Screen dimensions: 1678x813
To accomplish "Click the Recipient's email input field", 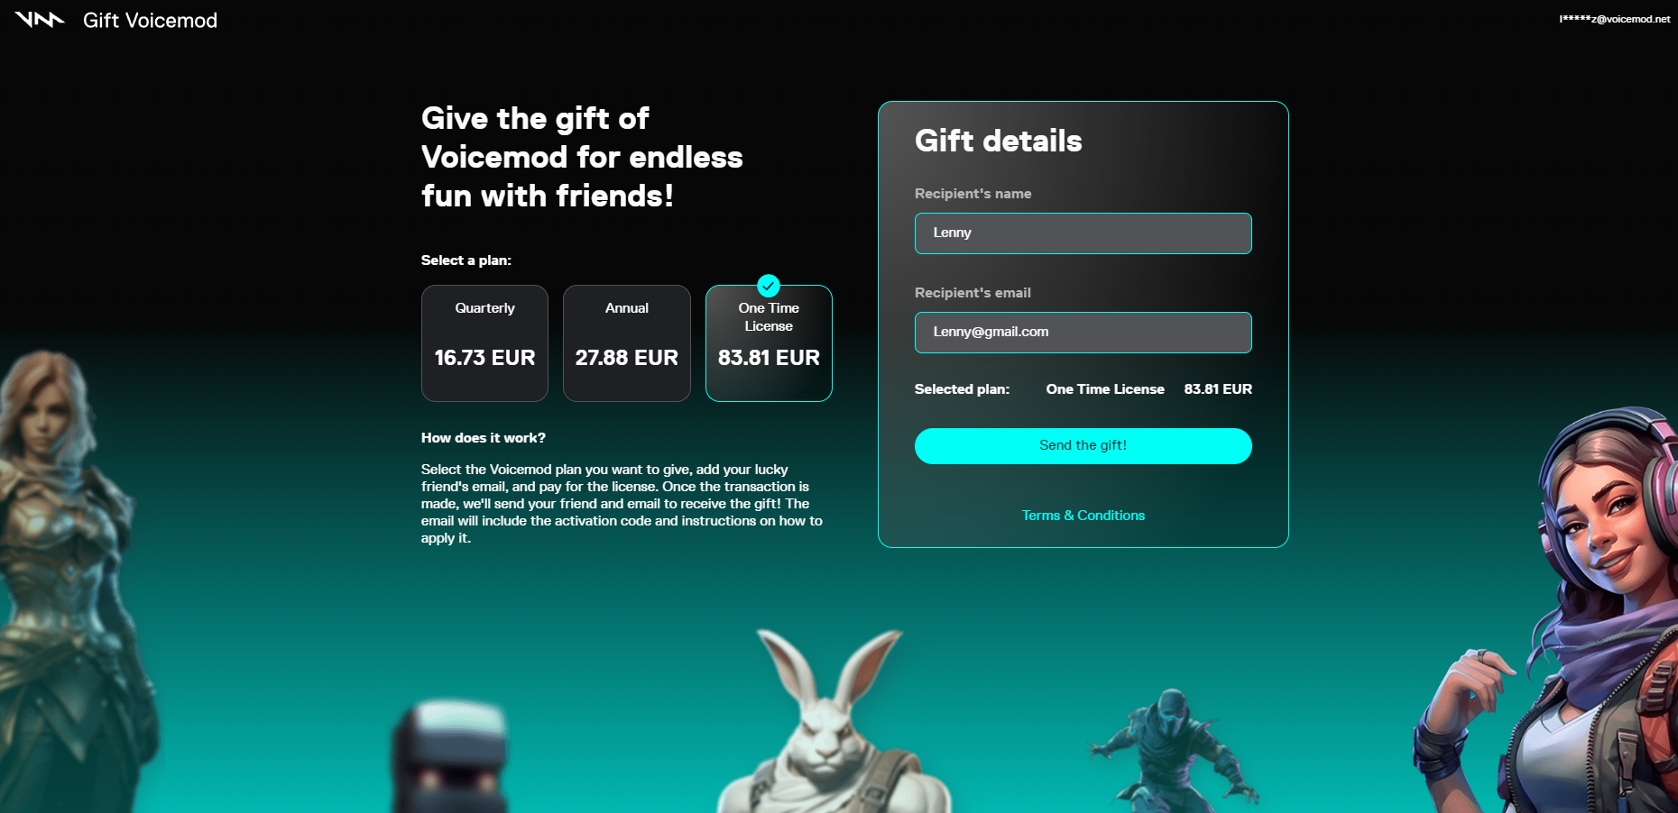I will [x=1083, y=333].
